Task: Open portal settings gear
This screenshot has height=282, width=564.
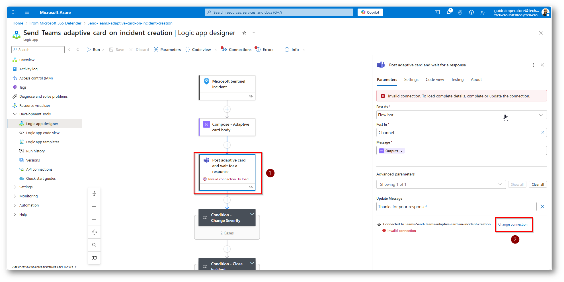Action: [x=460, y=12]
